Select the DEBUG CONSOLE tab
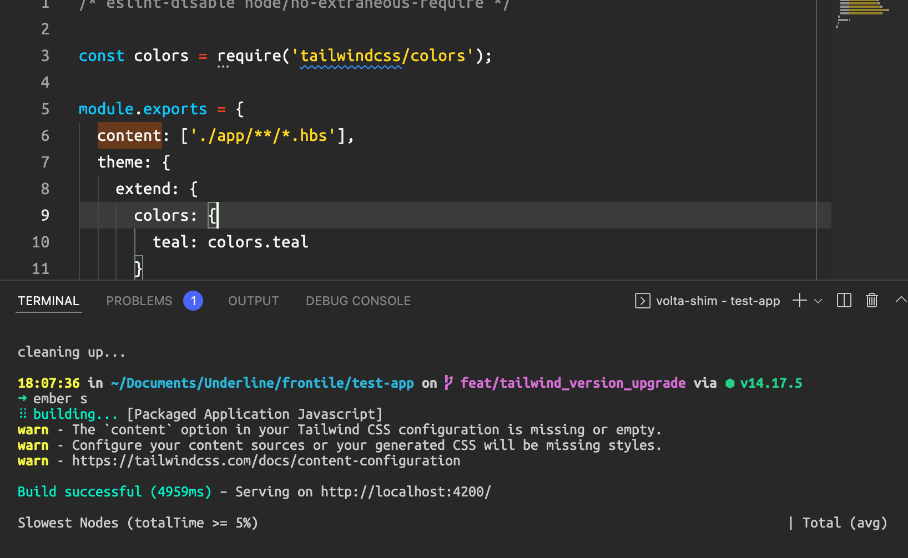Screen dimensions: 908x558 coord(359,301)
